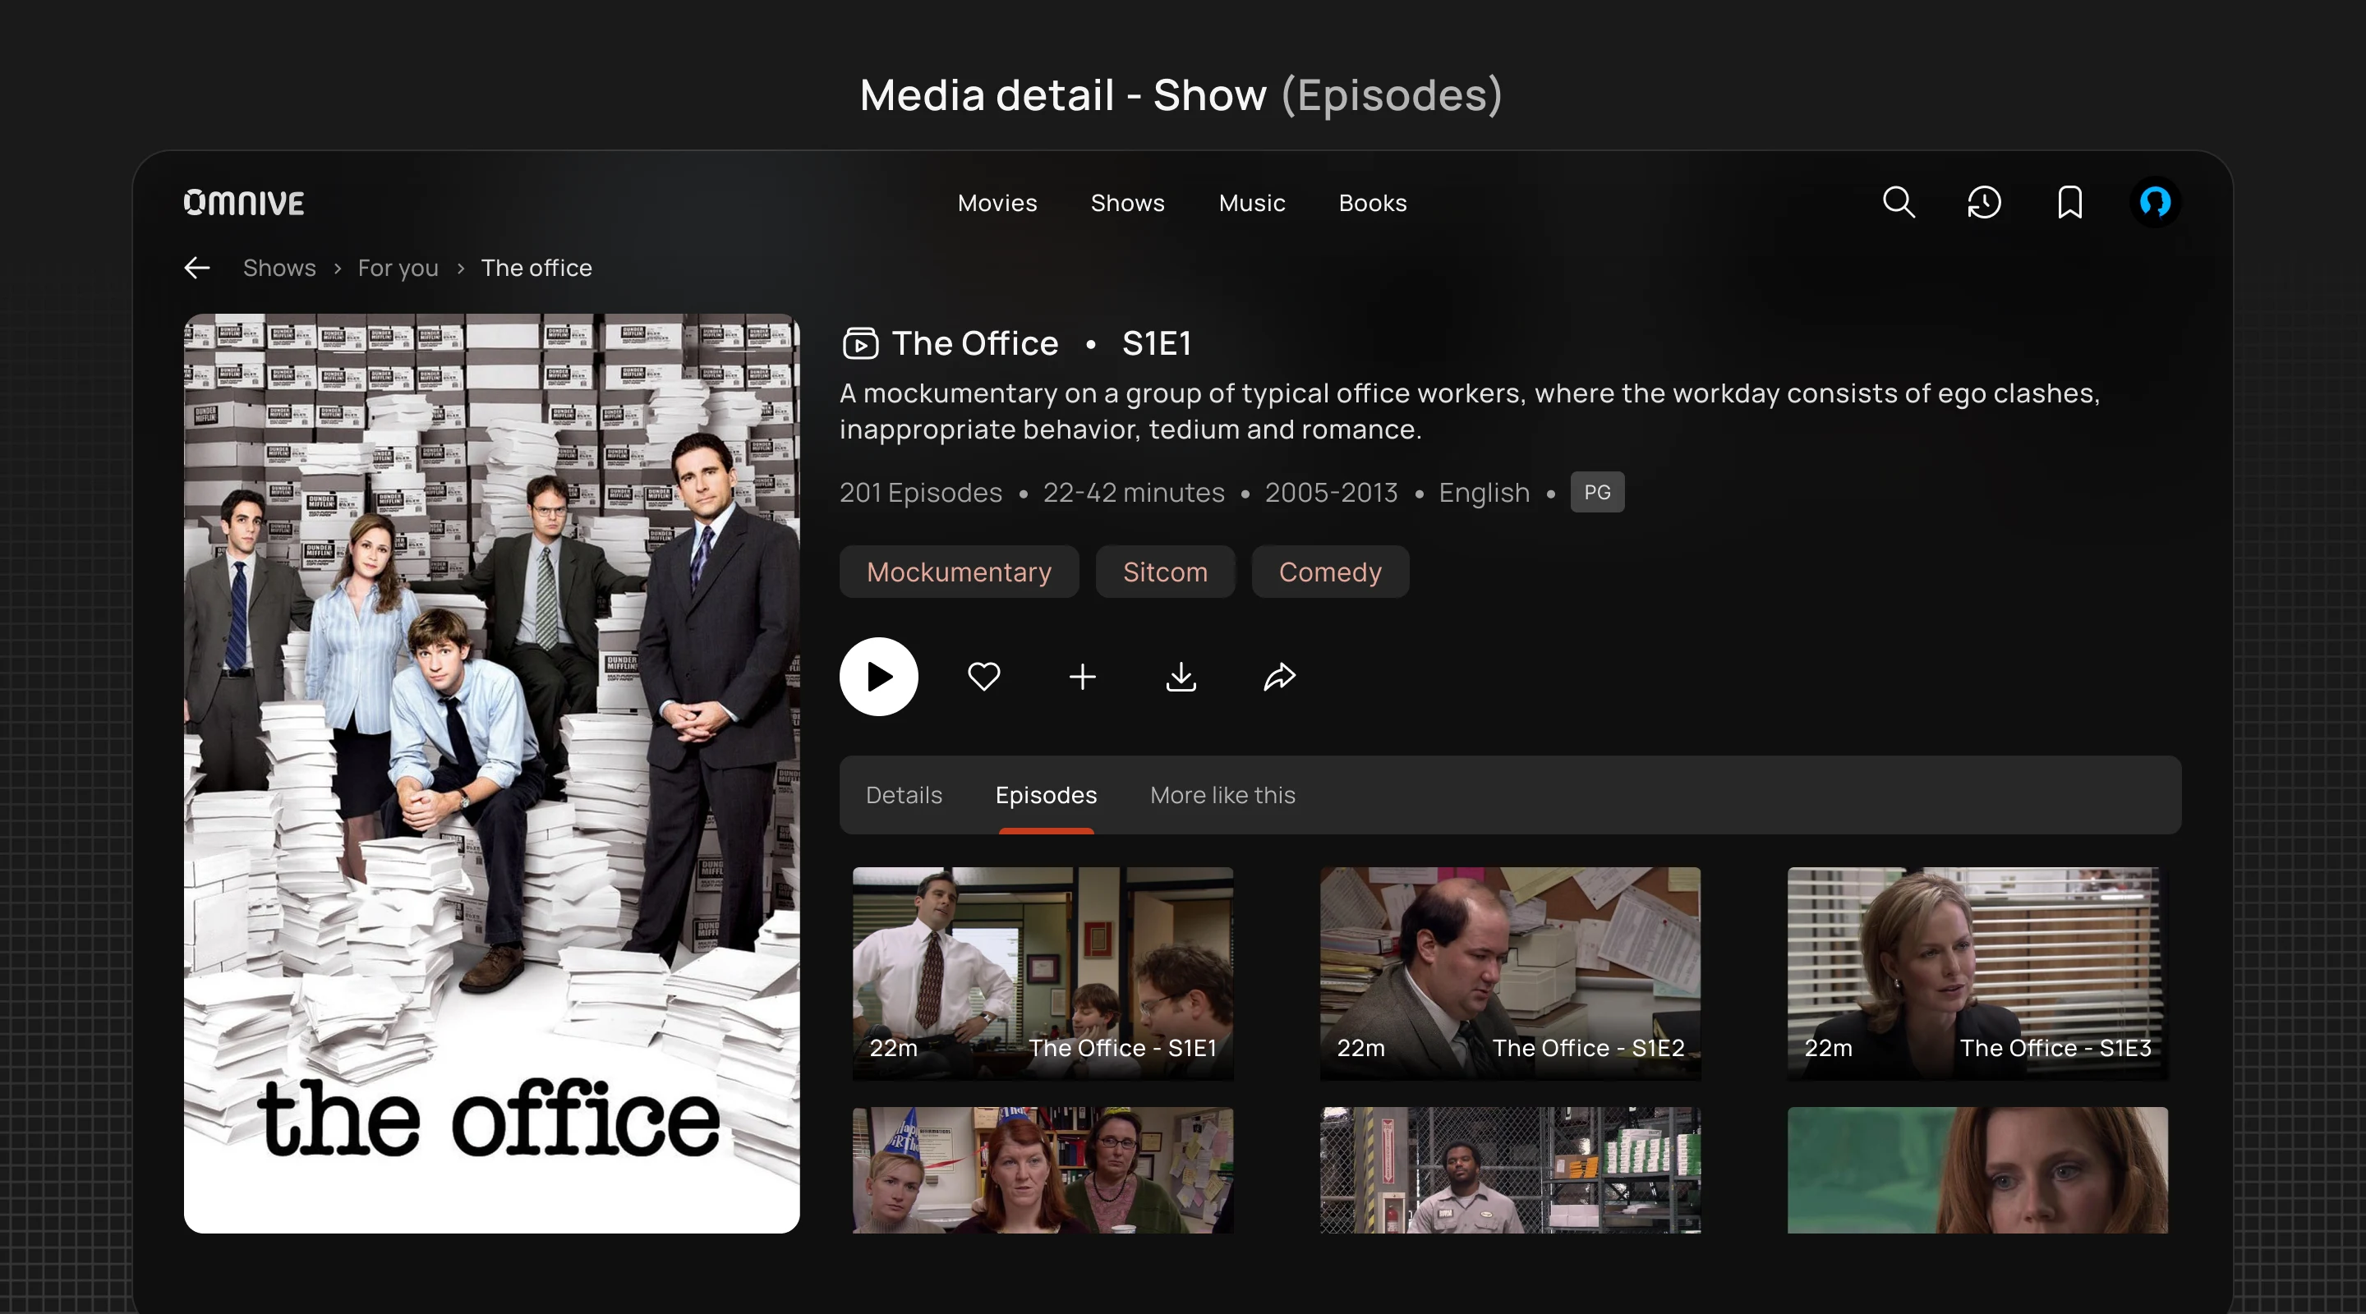Screen dimensions: 2366x1314
Task: Select the Episodes tab
Action: [x=1046, y=795]
